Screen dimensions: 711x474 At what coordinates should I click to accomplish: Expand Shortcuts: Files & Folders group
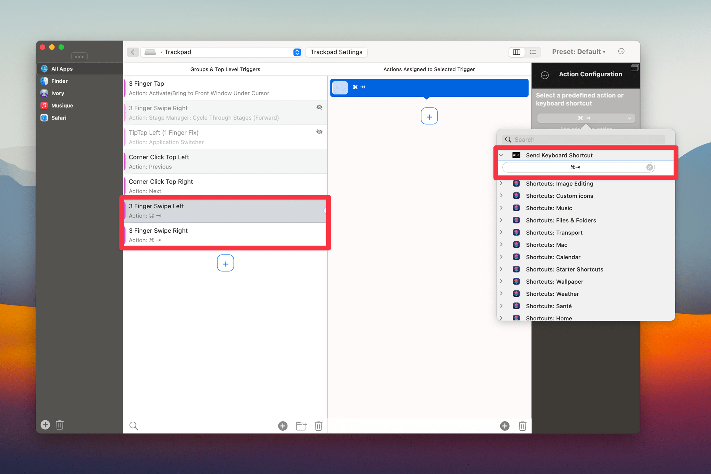tap(501, 220)
